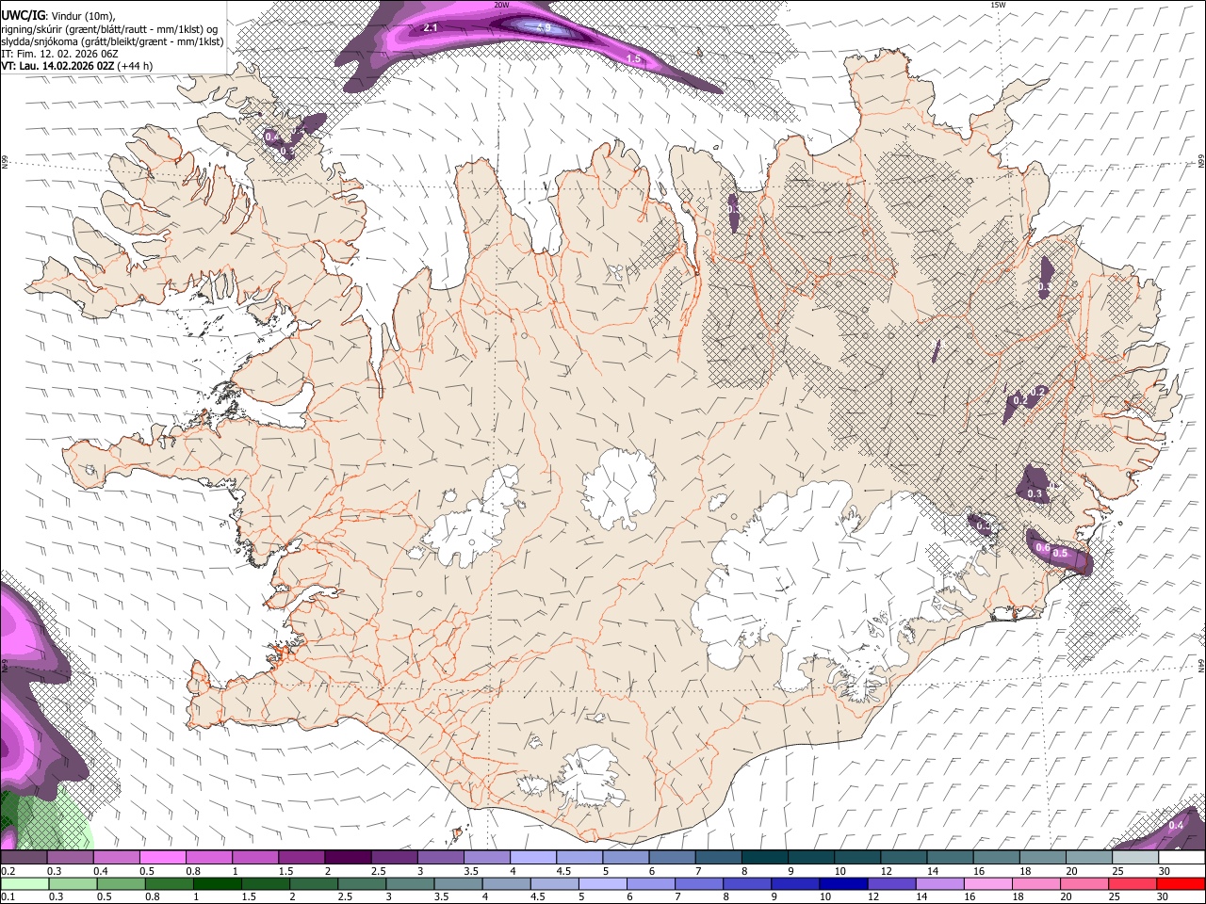
Task: Click the initial time 'IT: Fim. 12. 02. 2026 06Z'
Action: click(x=59, y=54)
